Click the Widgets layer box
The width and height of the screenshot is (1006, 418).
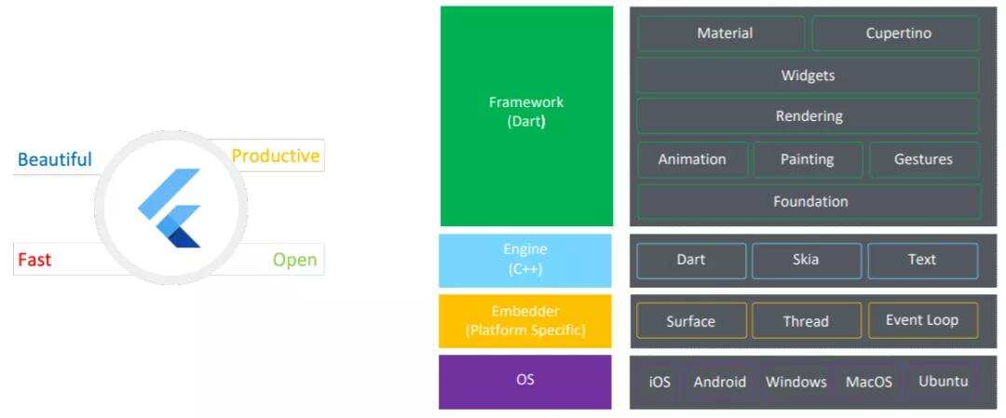[x=808, y=75]
